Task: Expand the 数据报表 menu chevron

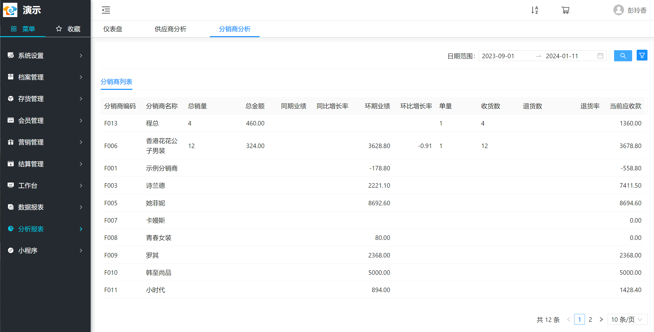Action: click(x=81, y=207)
